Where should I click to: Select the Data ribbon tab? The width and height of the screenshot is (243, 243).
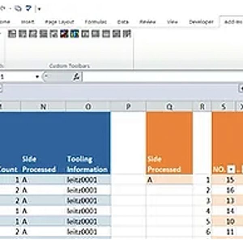tap(123, 22)
